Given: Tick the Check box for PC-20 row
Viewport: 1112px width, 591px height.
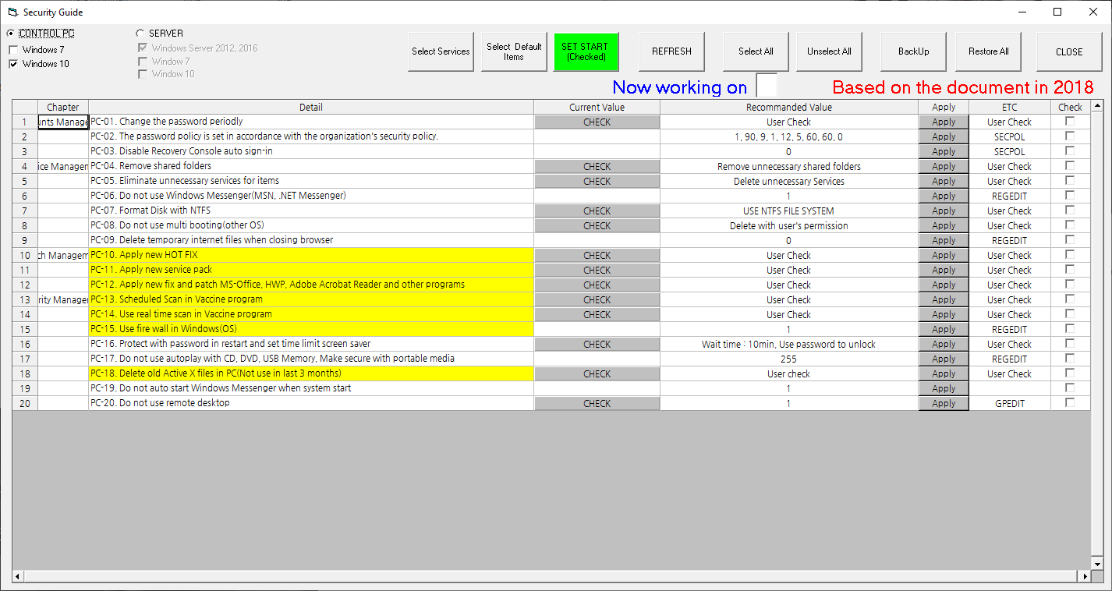Looking at the screenshot, I should [x=1070, y=402].
